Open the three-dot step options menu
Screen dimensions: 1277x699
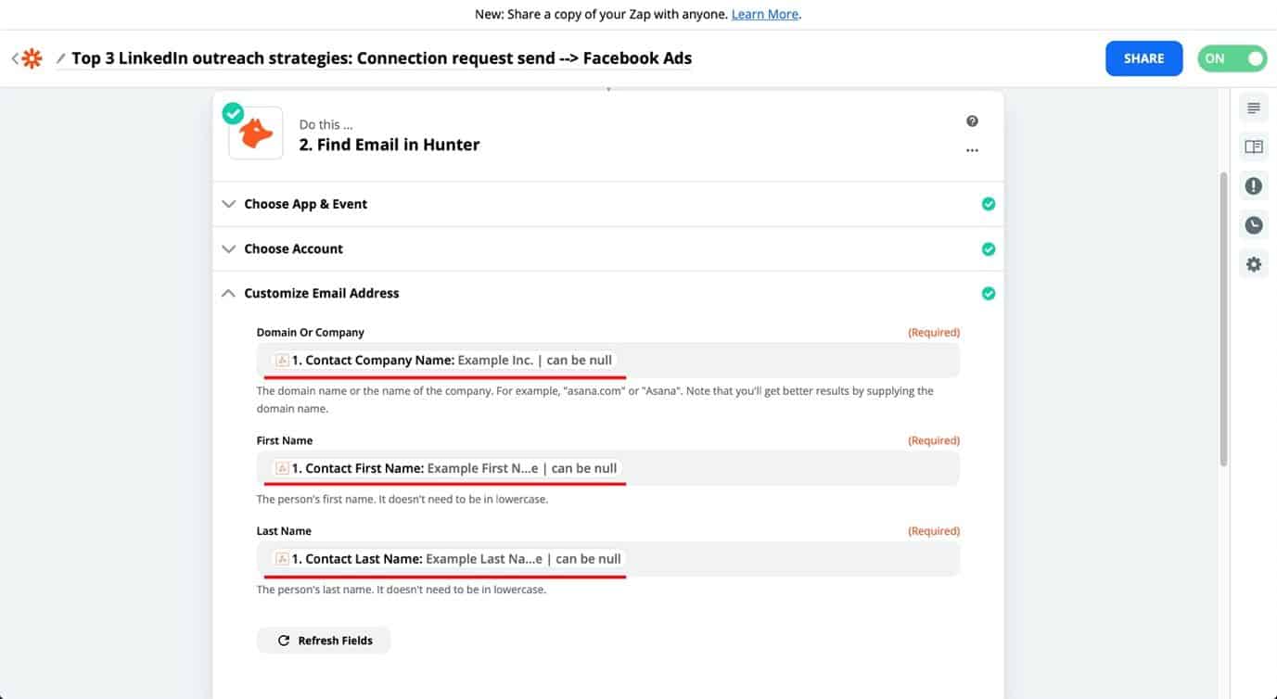click(972, 149)
